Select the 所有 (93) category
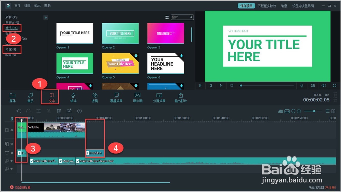This screenshot has width=341, height=192. coord(11,17)
